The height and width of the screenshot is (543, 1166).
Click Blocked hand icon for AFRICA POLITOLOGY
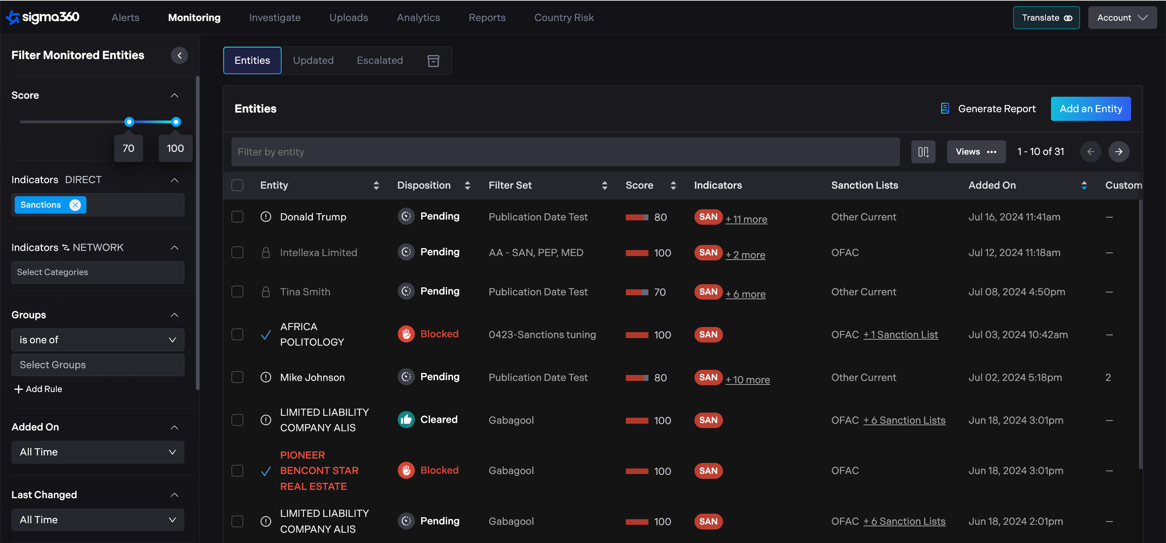click(x=406, y=334)
